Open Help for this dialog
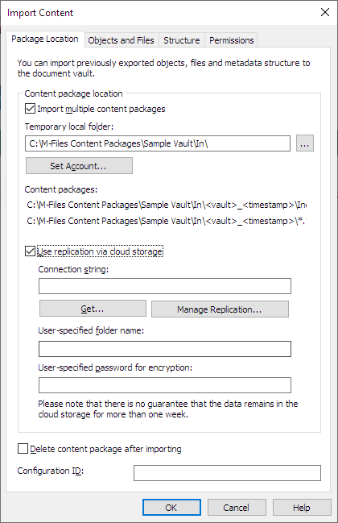The image size is (338, 523). tap(302, 508)
